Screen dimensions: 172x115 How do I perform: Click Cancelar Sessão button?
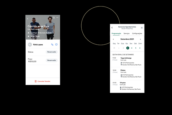coord(43,81)
